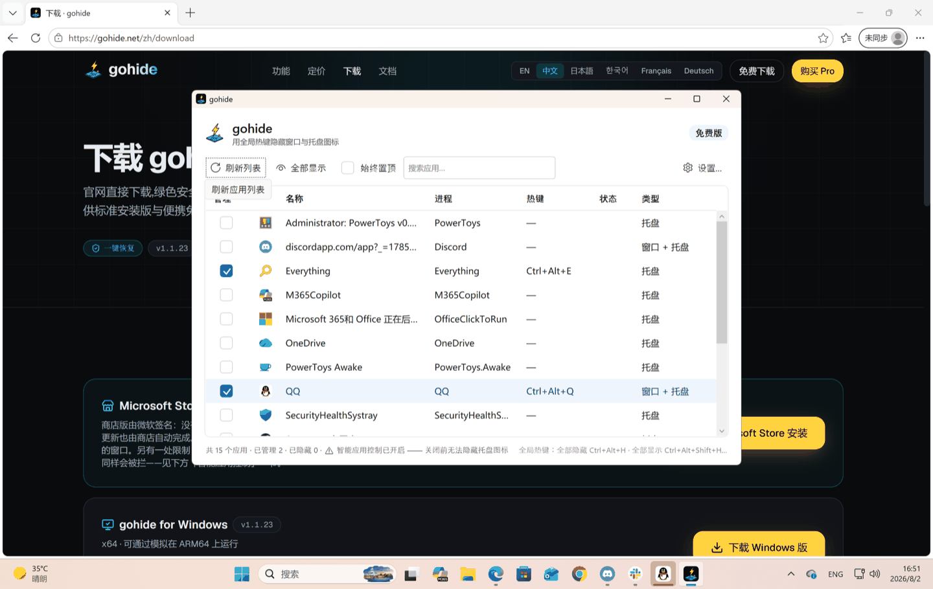The image size is (933, 589).
Task: Click the browser page's vertical scrollbar
Action: 927,129
